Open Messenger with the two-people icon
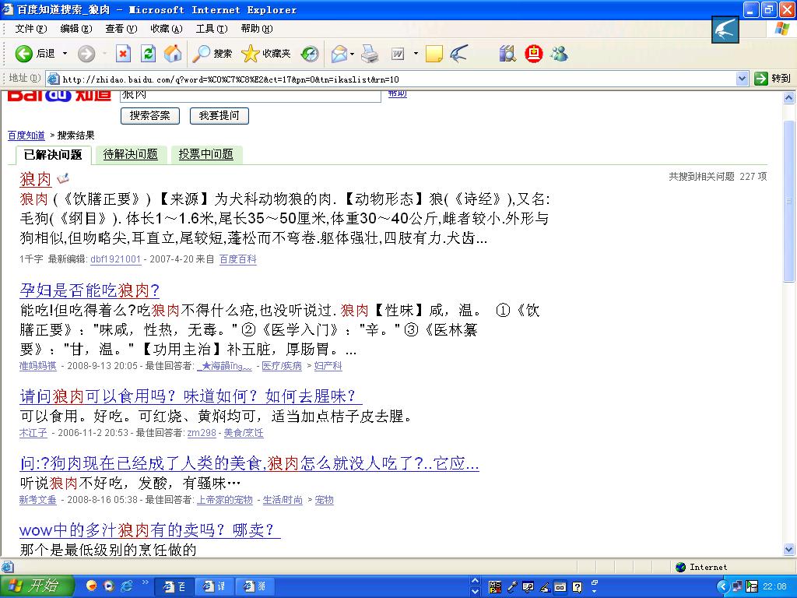Screen dimensions: 797x598 tap(559, 54)
